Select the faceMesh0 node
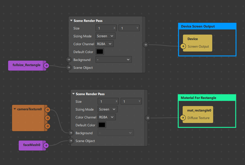The height and width of the screenshot is (165, 245). (32, 145)
